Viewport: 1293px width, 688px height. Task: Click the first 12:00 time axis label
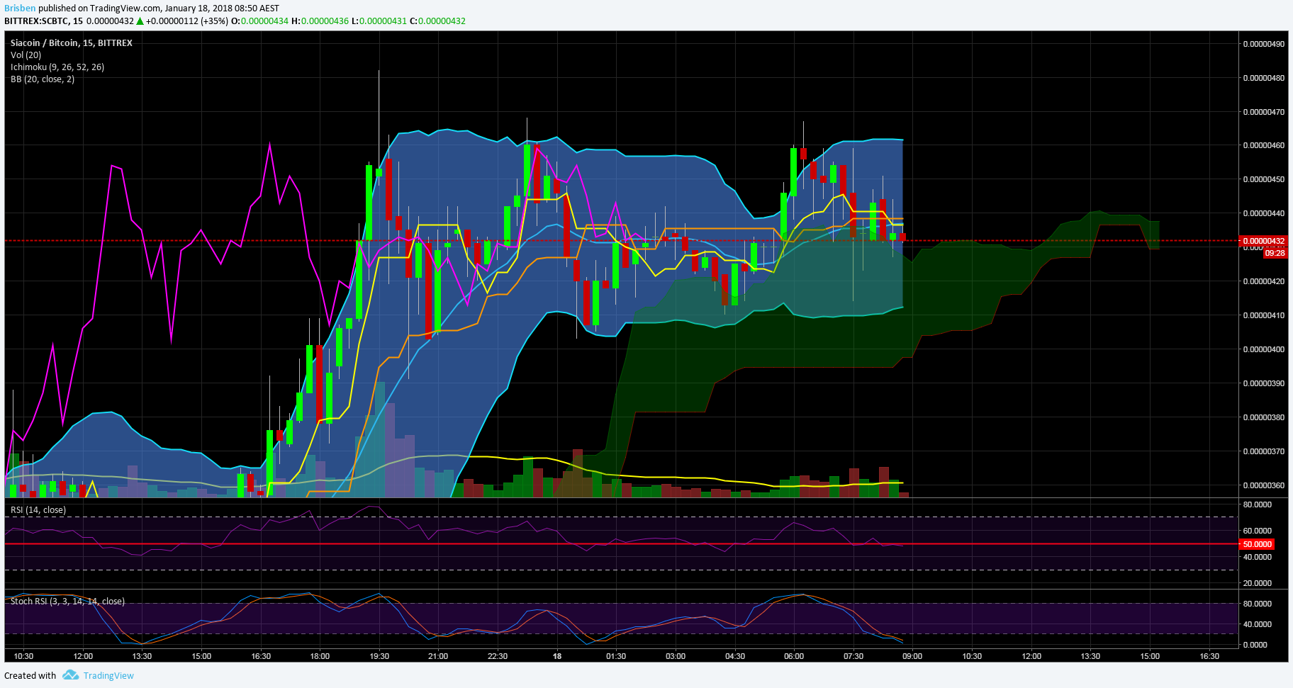(83, 656)
